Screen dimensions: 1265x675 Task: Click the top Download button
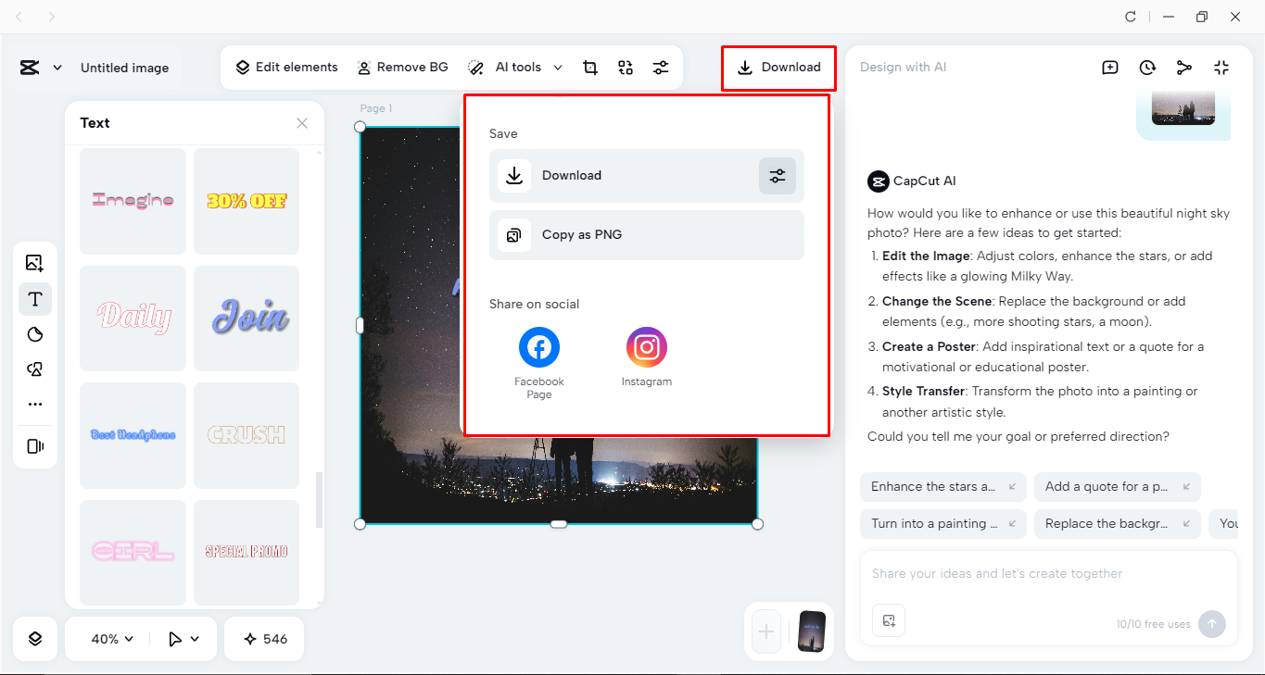[779, 68]
